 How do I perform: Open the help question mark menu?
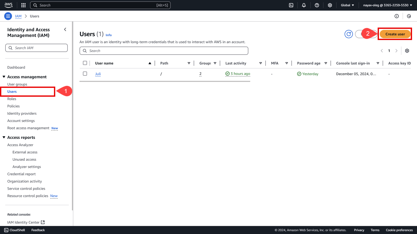(317, 5)
